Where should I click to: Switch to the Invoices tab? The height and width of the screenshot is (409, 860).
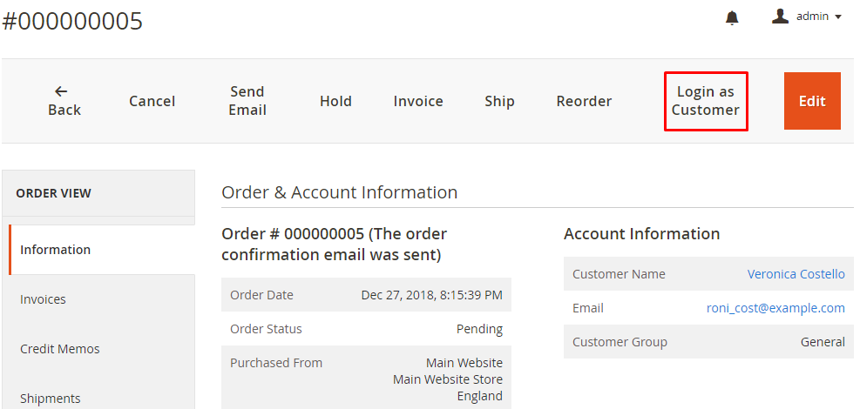(44, 299)
